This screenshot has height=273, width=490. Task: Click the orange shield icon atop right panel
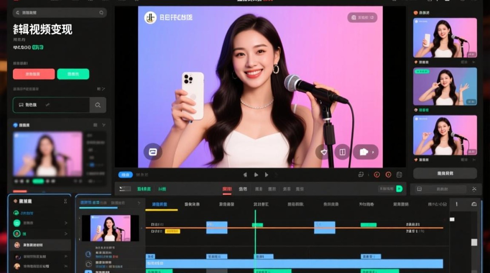416,13
